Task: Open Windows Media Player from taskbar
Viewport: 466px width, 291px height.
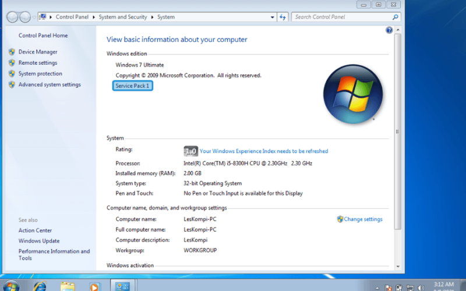Action: tap(94, 287)
